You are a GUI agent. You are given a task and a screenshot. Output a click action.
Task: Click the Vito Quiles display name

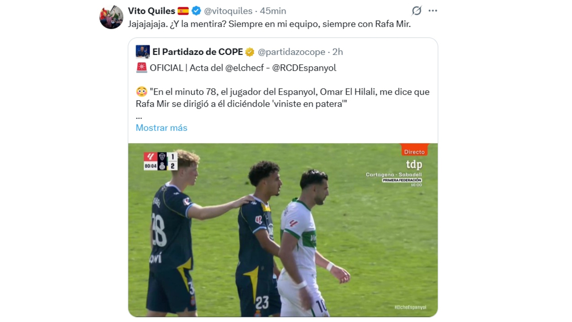[152, 11]
